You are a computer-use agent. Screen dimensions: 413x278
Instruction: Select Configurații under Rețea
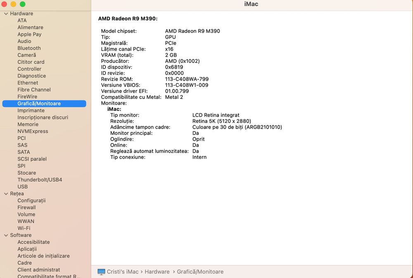pyautogui.click(x=31, y=201)
